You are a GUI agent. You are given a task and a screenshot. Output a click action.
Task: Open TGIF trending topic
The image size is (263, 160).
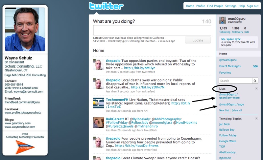(x=222, y=147)
